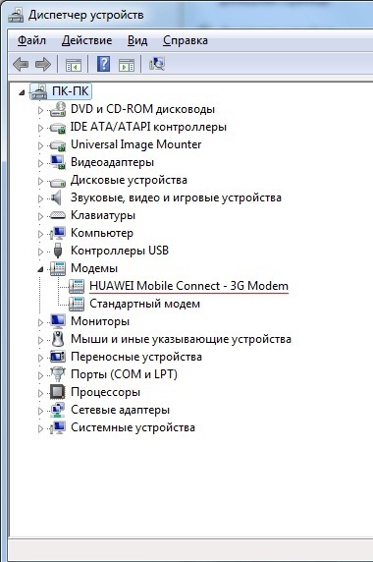Screen dimensions: 373x562
Task: Collapse the Модемы category arrow
Action: [40, 270]
